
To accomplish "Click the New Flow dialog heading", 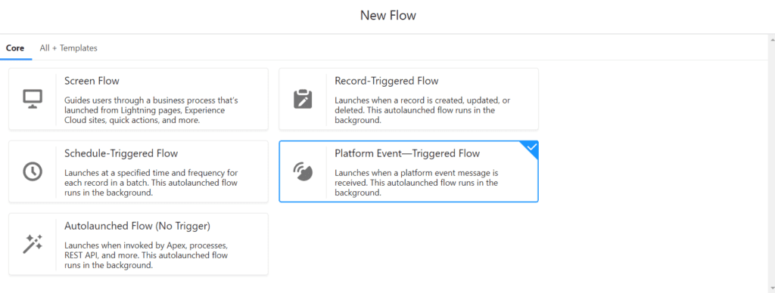I will point(388,16).
